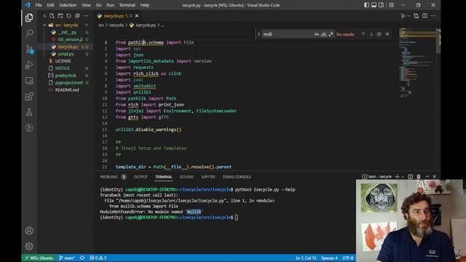Open the Source Control view
Viewport: 466px width, 262px height.
pyautogui.click(x=29, y=49)
